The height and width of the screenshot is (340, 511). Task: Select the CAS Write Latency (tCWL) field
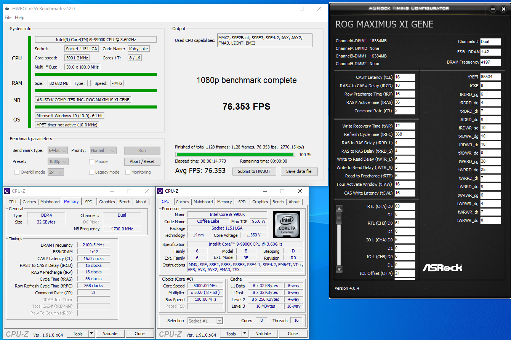click(x=405, y=193)
